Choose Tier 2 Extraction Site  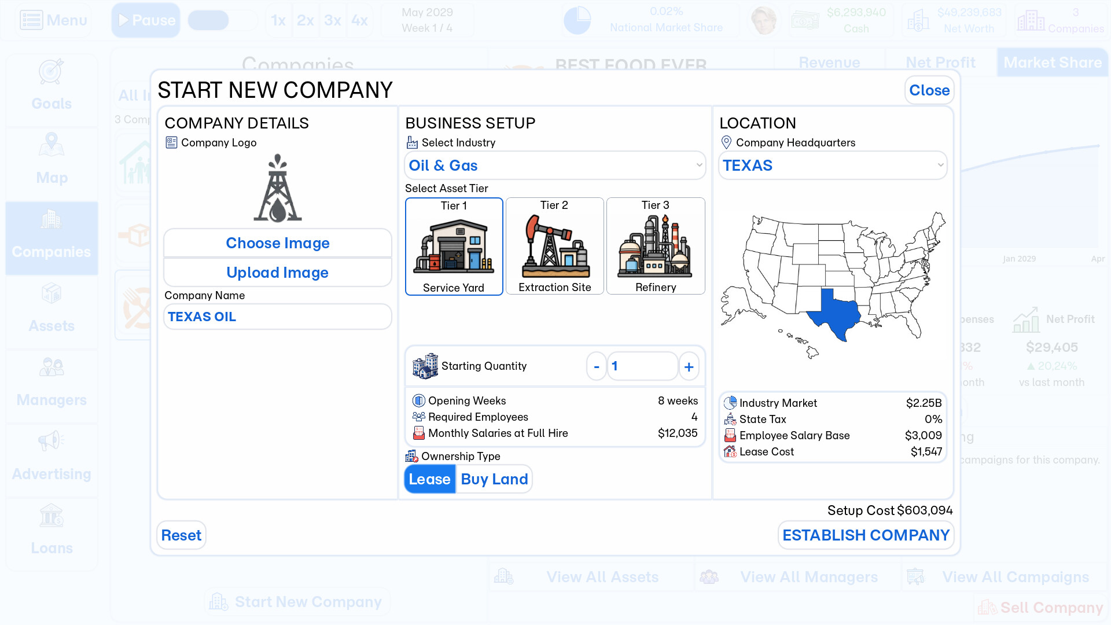click(x=555, y=247)
